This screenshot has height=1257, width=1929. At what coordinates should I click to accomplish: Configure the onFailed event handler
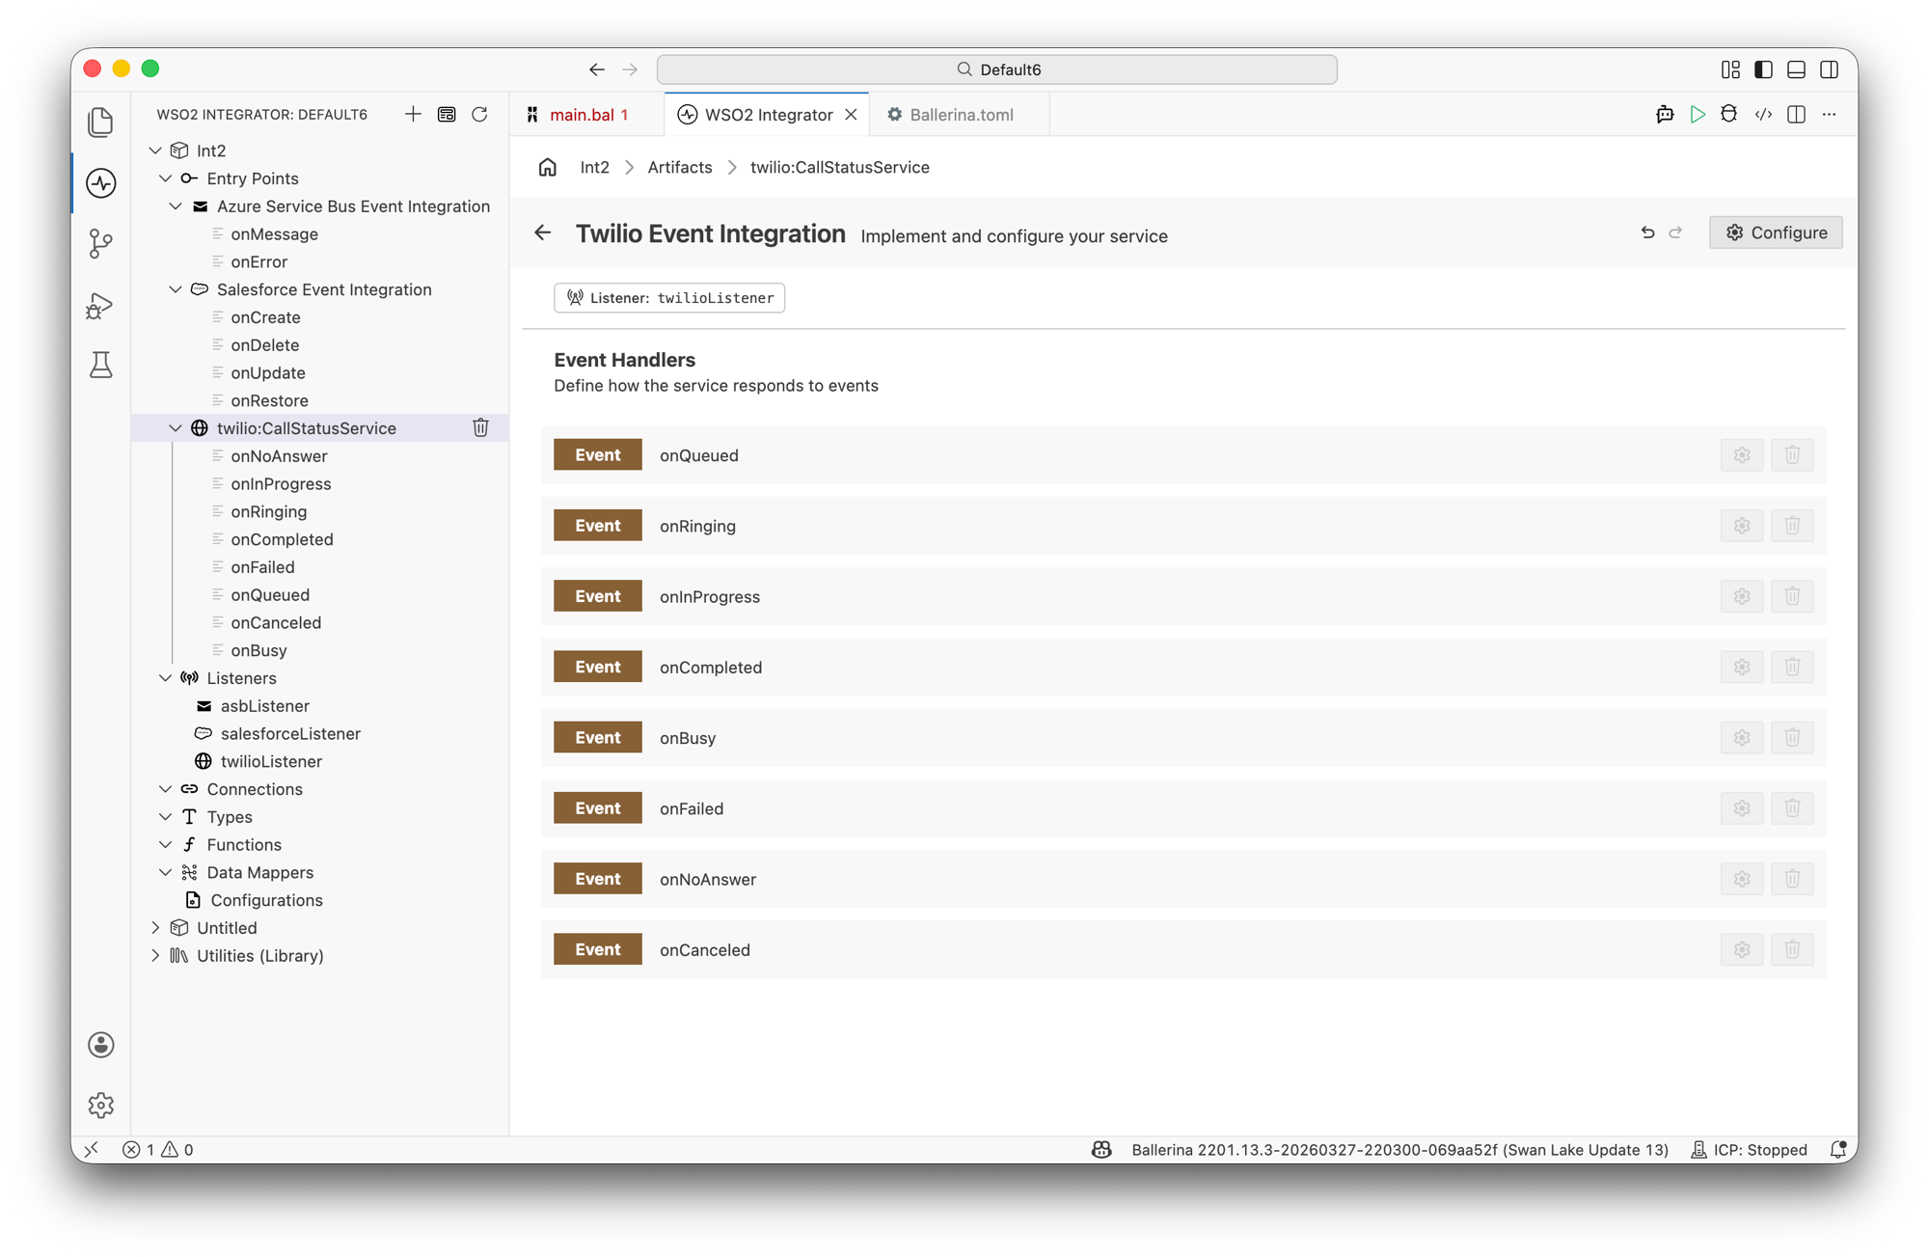point(1742,808)
